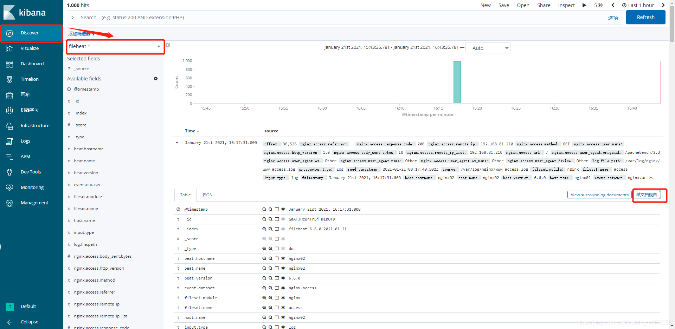Go to next time range arrow
The image size is (675, 329).
663,5
